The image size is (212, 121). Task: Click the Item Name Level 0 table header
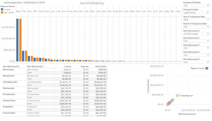[x=11, y=66]
